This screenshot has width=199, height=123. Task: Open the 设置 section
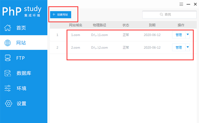click(x=22, y=104)
